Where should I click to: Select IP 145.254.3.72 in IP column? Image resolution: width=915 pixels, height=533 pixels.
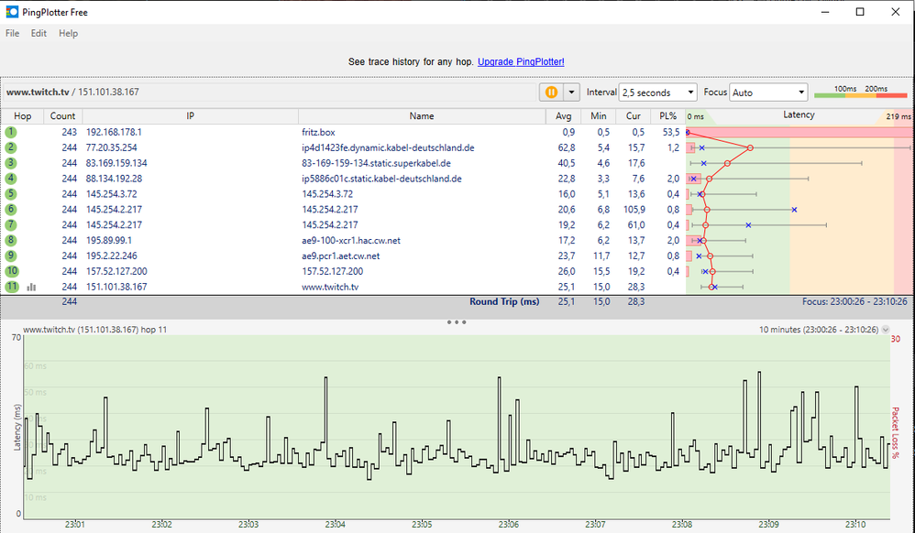point(112,194)
